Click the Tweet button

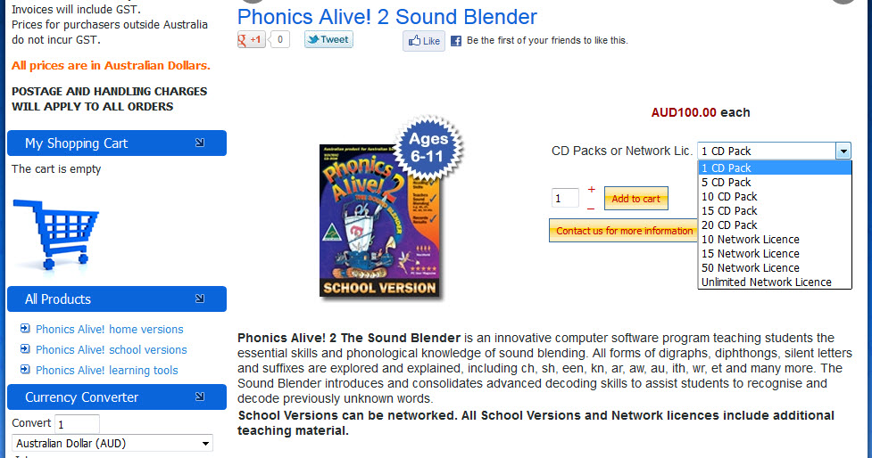(328, 40)
